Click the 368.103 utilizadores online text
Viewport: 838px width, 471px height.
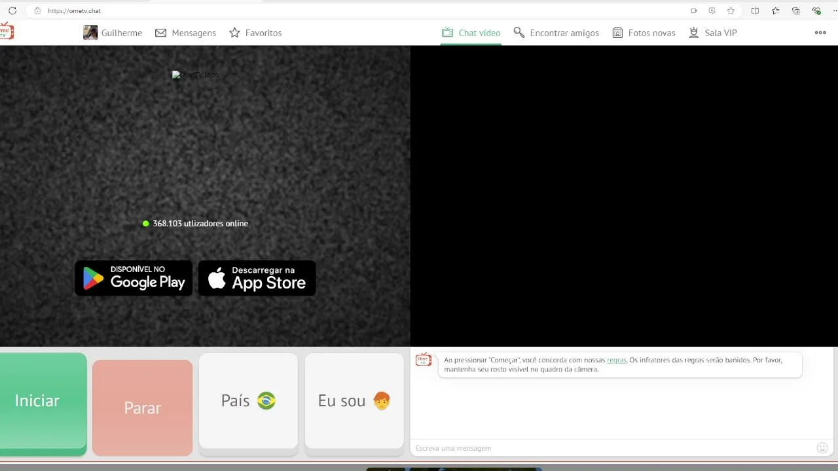point(200,223)
